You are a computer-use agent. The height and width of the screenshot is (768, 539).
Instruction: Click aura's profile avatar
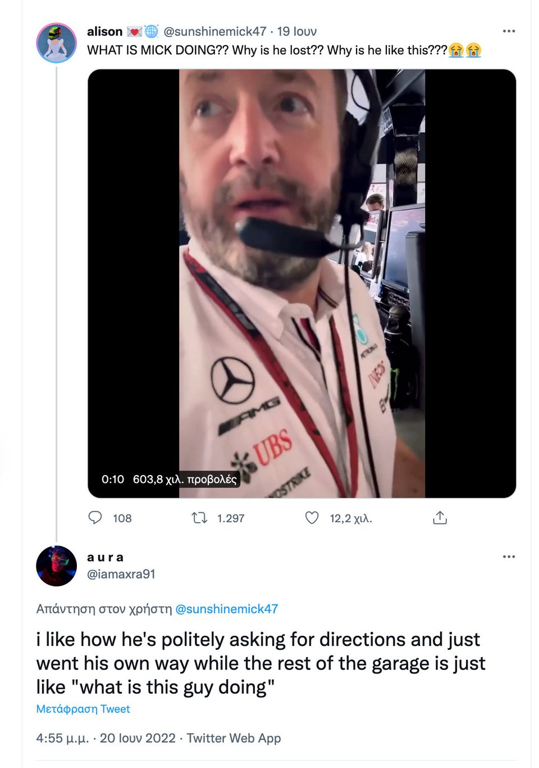point(56,566)
